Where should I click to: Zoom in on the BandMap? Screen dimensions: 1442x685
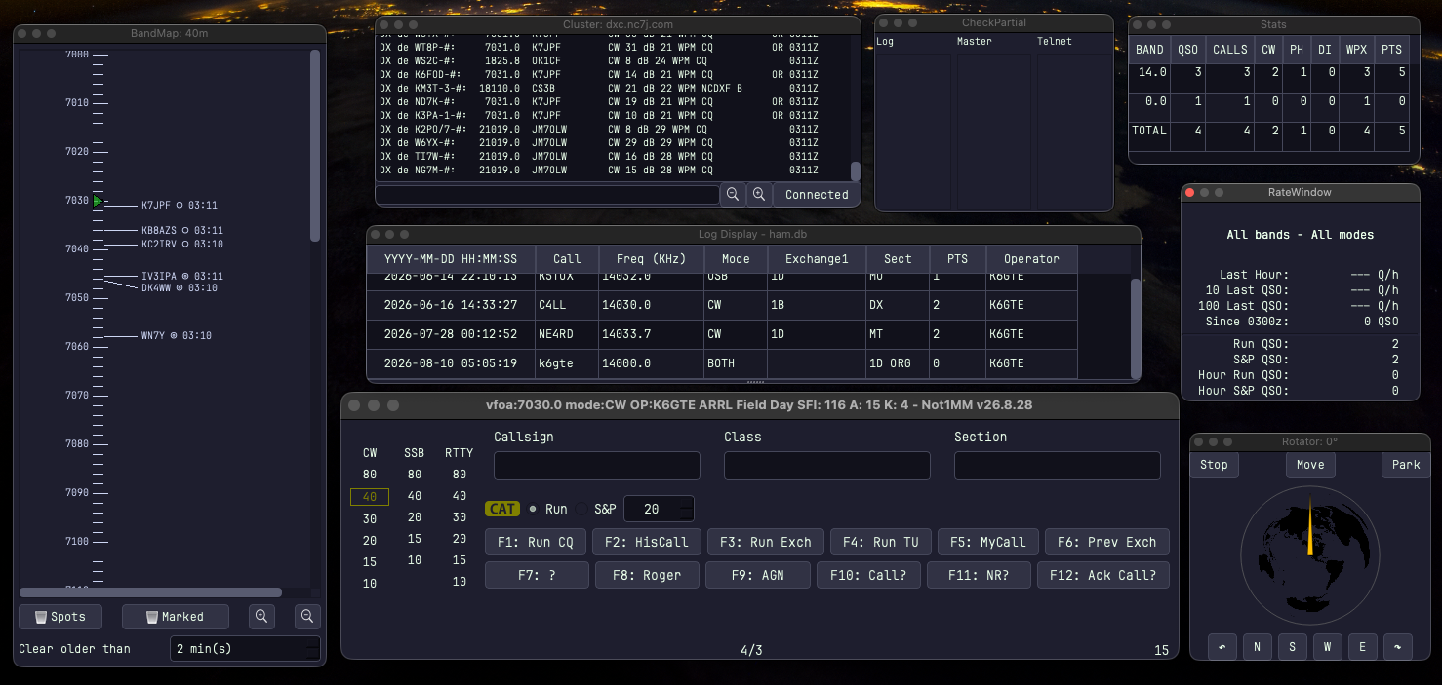point(261,616)
